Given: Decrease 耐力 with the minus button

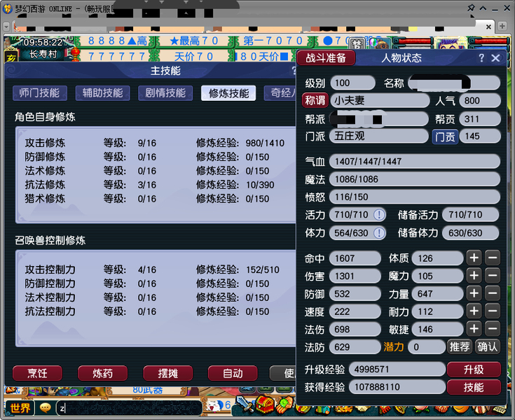Looking at the screenshot, I should point(493,311).
